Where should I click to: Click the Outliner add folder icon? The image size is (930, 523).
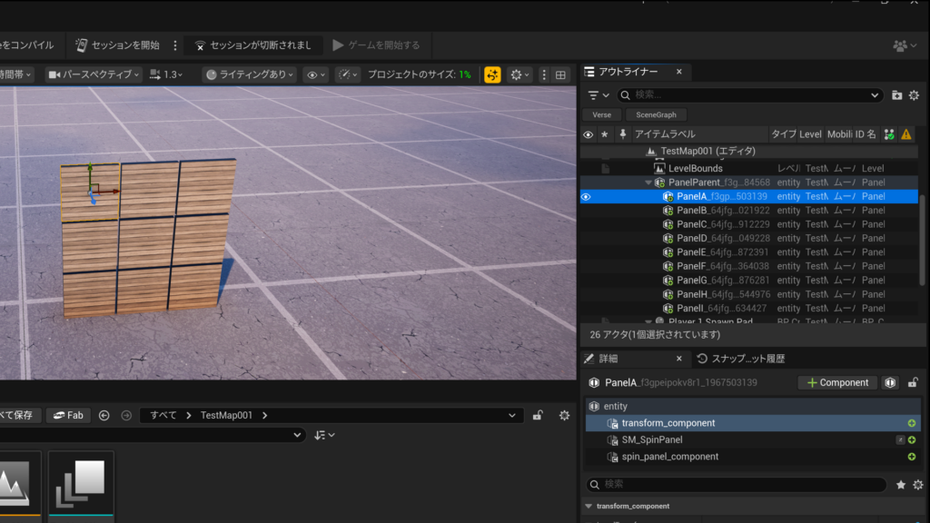coord(897,94)
